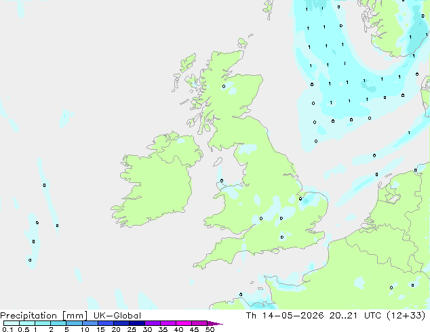Click the '(12+33)' forecast run text
This screenshot has width=430, height=332.
coord(406,316)
